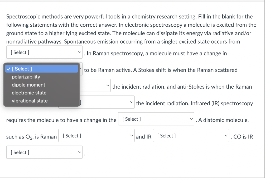The width and height of the screenshot is (270, 181).
Task: Expand the "and IR" dropdown via its chevron
Action: (x=226, y=135)
